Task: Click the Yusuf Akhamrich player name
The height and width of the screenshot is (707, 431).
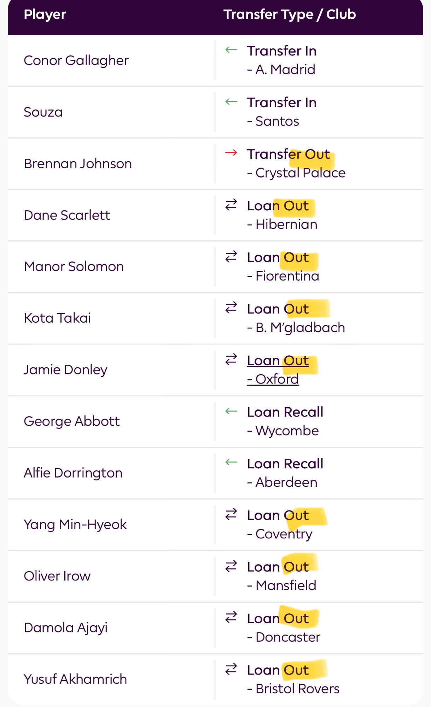Action: (x=75, y=679)
